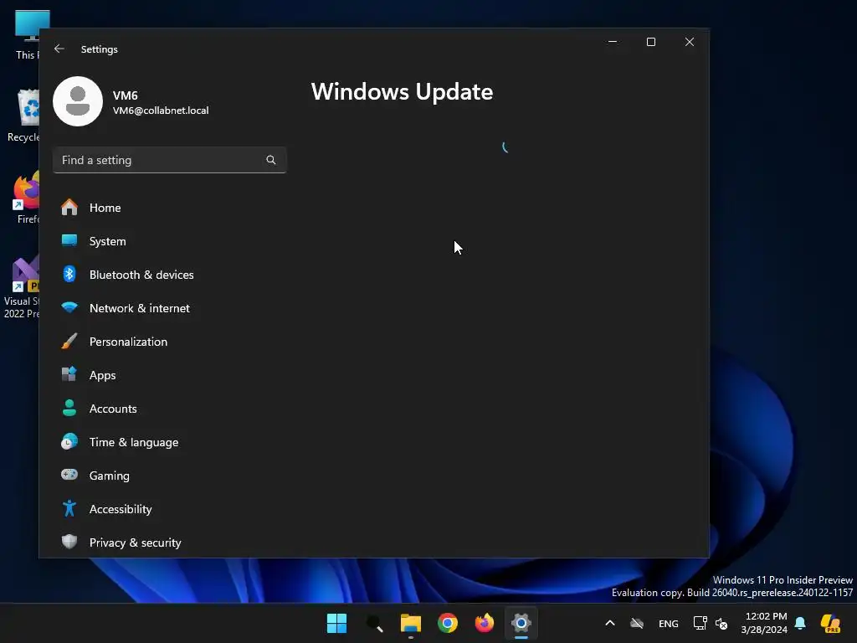Select the Recycle Bin desktop icon
This screenshot has height=643, width=857.
click(23, 116)
